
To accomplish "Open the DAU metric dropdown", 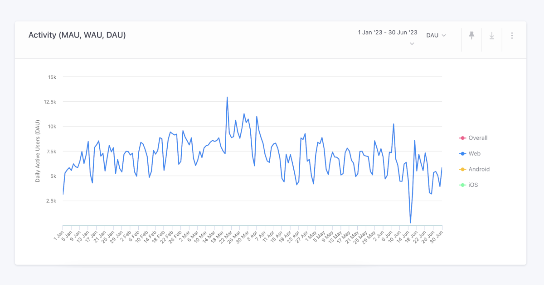I will point(435,35).
